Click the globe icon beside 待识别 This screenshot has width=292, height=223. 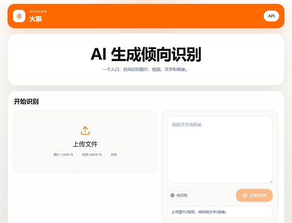173,195
